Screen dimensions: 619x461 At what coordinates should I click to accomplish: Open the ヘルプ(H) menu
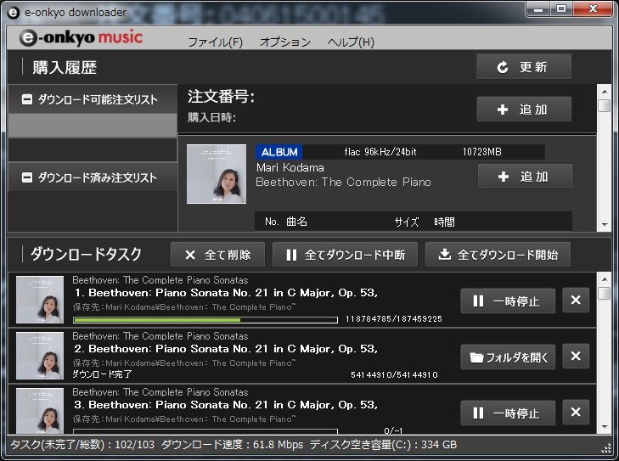351,42
